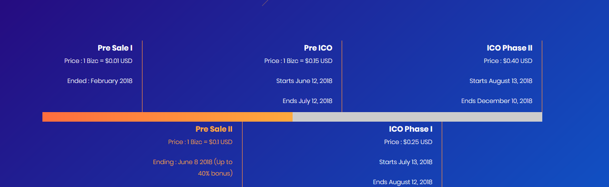The height and width of the screenshot is (187, 609).
Task: Click Ends July 12, 2018 date
Action: (307, 101)
